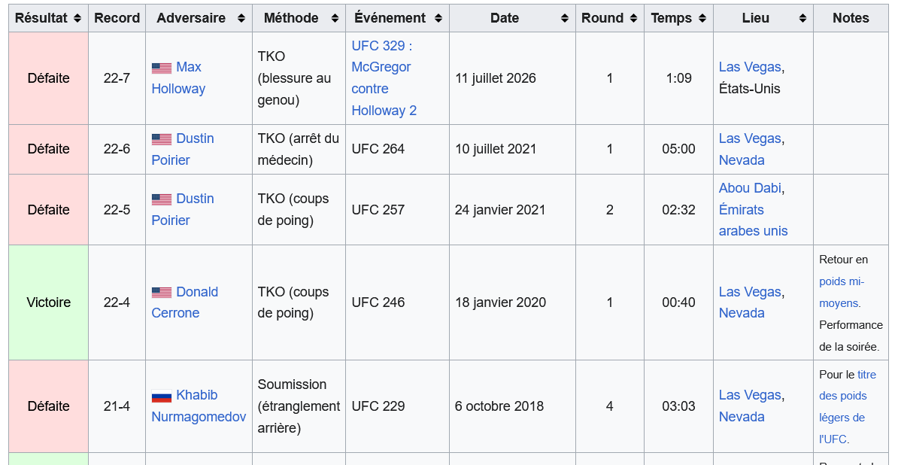Click Méthode column sort arrows
898x465 pixels.
click(x=335, y=18)
